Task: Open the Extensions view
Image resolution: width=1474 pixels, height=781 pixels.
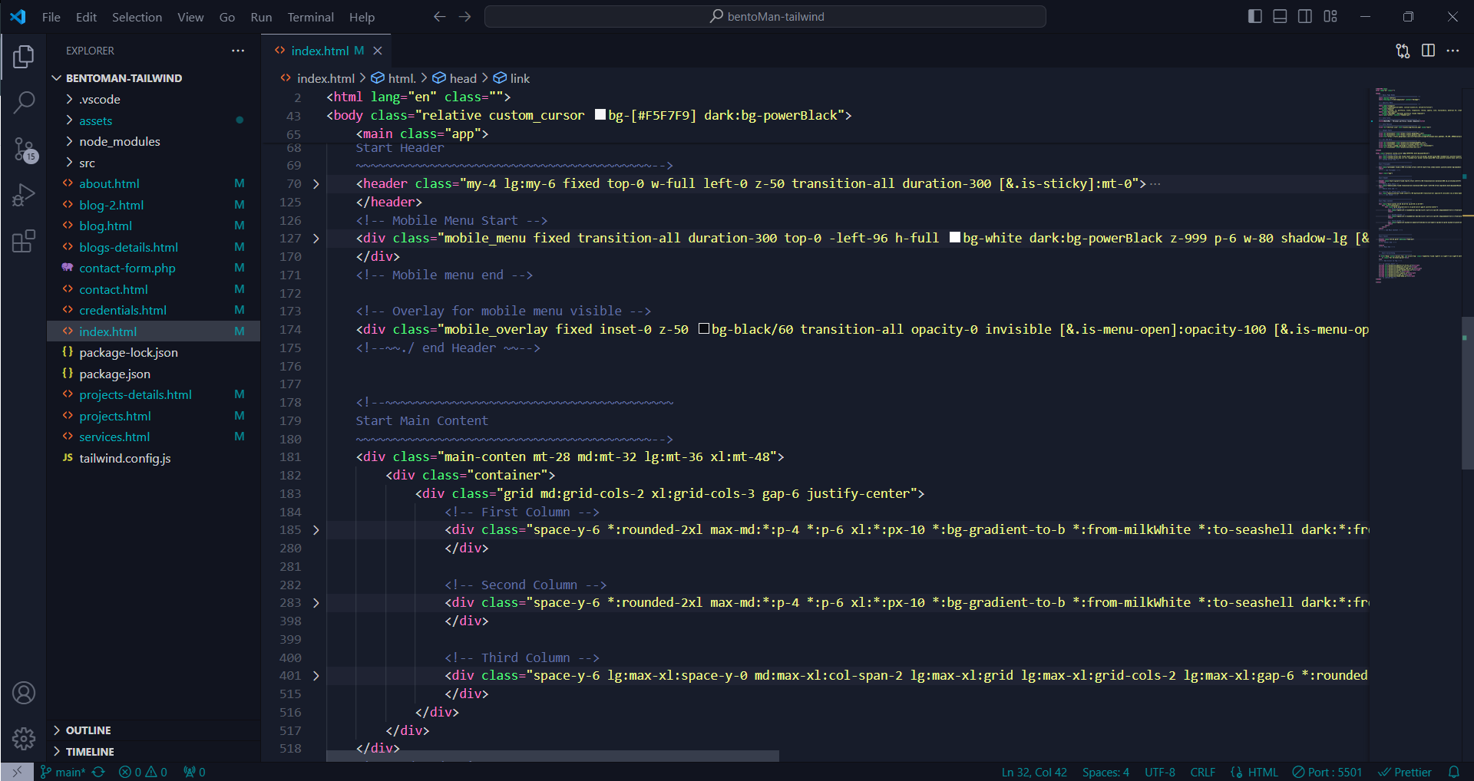Action: pyautogui.click(x=24, y=242)
